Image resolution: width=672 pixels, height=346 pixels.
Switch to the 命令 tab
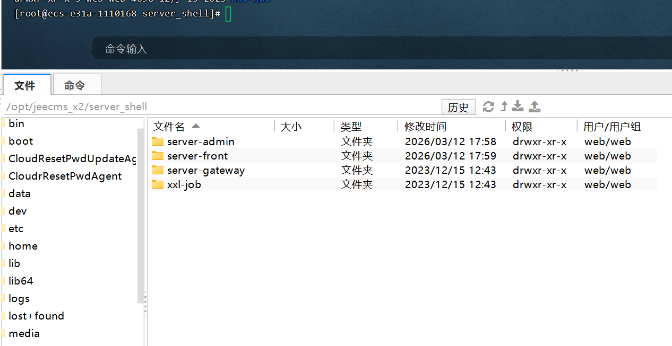tap(74, 85)
